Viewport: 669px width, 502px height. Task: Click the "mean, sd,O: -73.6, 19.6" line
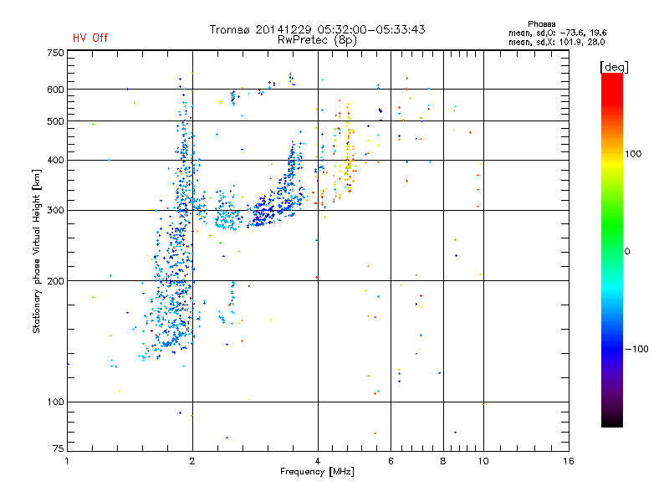pyautogui.click(x=557, y=33)
